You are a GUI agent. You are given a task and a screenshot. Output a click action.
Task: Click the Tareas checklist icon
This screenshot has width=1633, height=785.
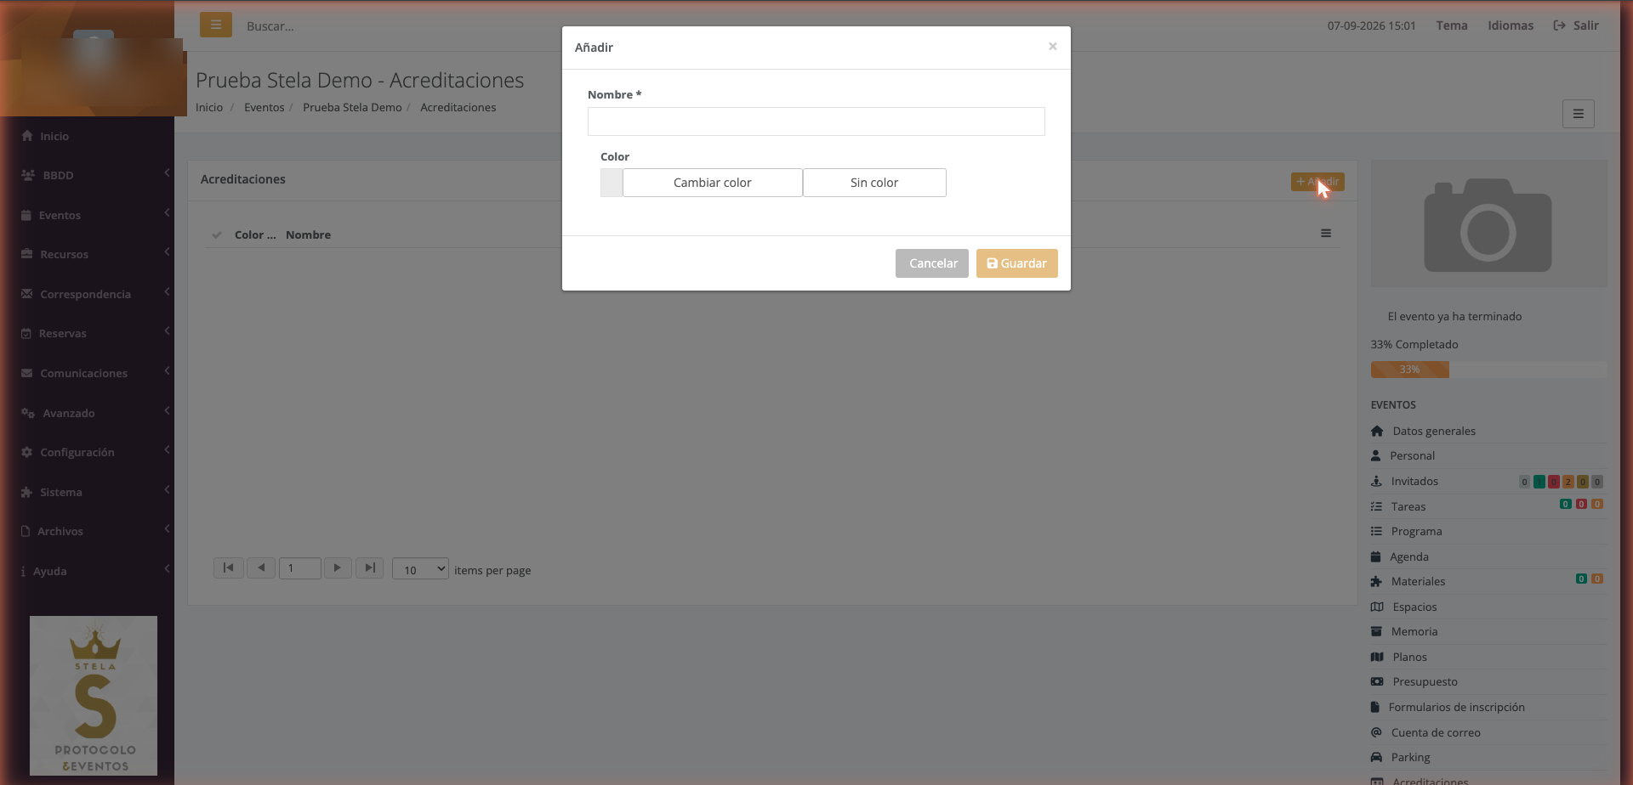point(1376,506)
